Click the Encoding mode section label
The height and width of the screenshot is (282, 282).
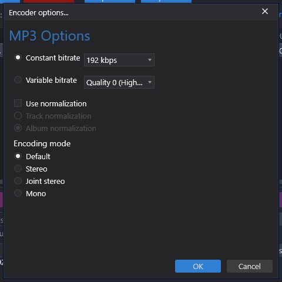click(x=42, y=144)
